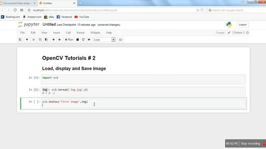Select the Load, display and Save image heading
266x149 pixels.
[x=74, y=68]
